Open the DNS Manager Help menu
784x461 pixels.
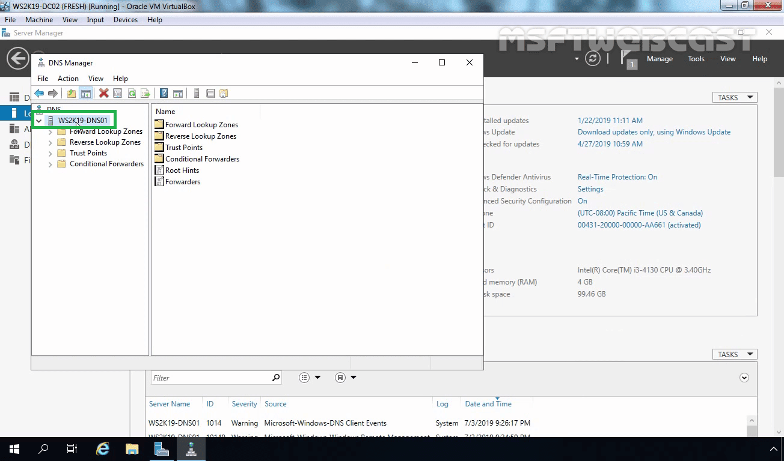(120, 79)
